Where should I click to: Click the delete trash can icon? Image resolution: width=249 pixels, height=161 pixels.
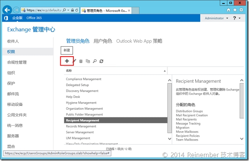click(x=81, y=61)
